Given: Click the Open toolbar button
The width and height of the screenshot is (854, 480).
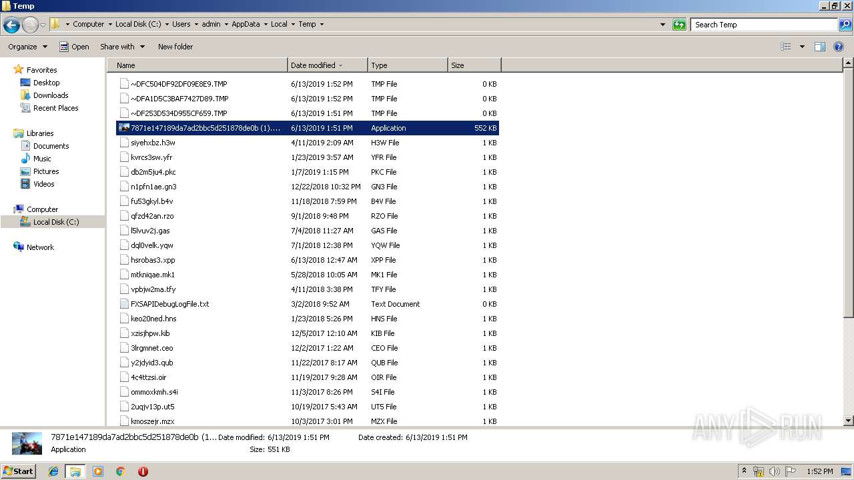Looking at the screenshot, I should pyautogui.click(x=74, y=47).
